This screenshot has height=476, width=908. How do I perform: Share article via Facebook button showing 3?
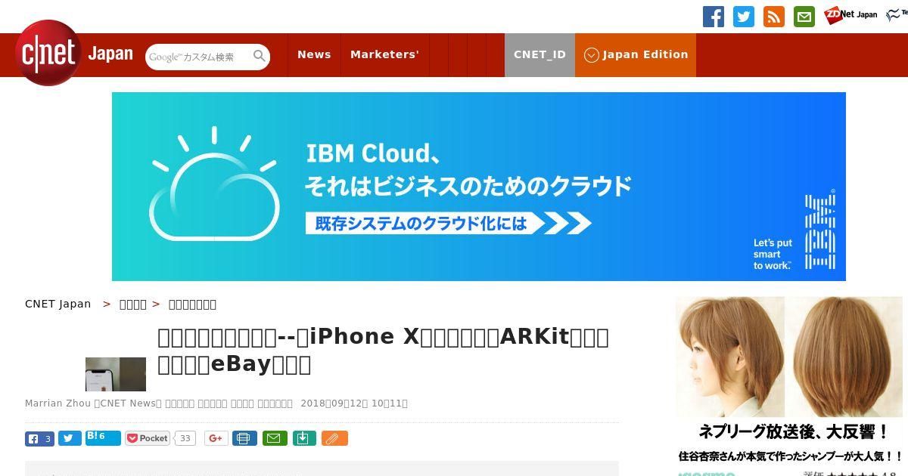[x=40, y=438]
